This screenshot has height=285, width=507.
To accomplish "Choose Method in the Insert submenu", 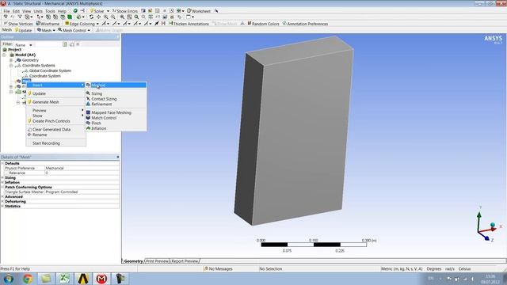I will (x=116, y=85).
